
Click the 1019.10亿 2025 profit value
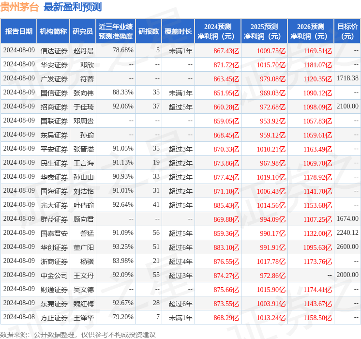pyautogui.click(x=271, y=177)
